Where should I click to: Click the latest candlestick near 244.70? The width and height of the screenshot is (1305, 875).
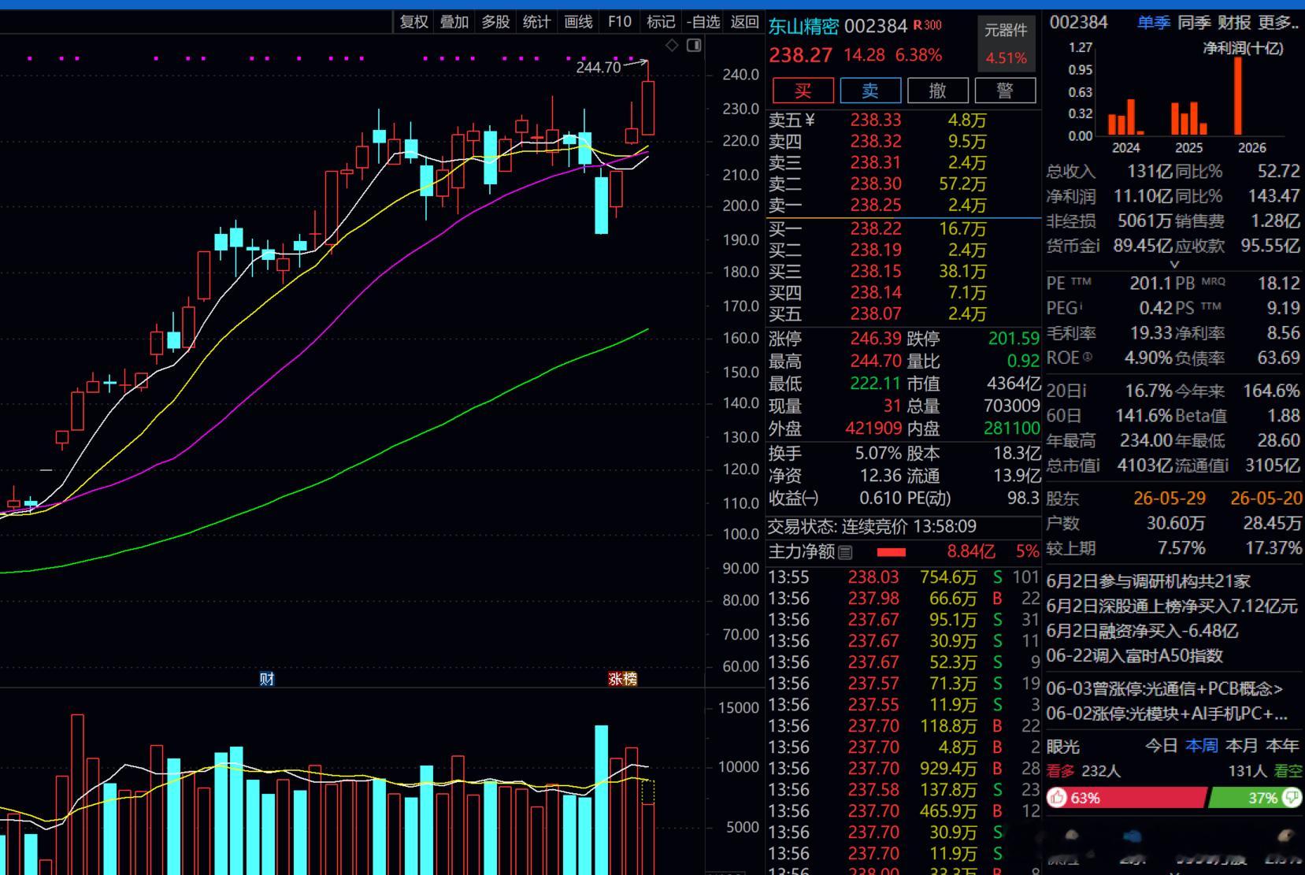648,107
